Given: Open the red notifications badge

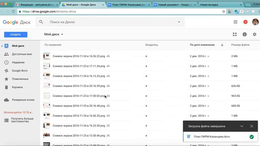Looking at the screenshot, I should tap(245, 22).
